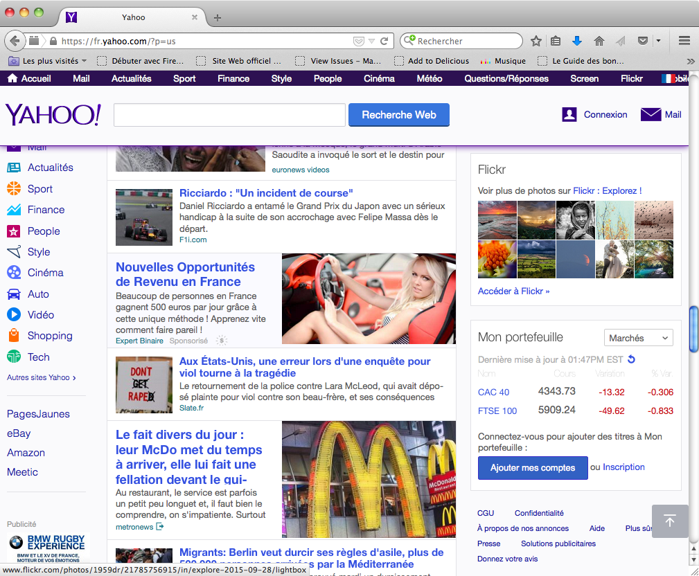Open the Amazon sidebar link

click(26, 453)
